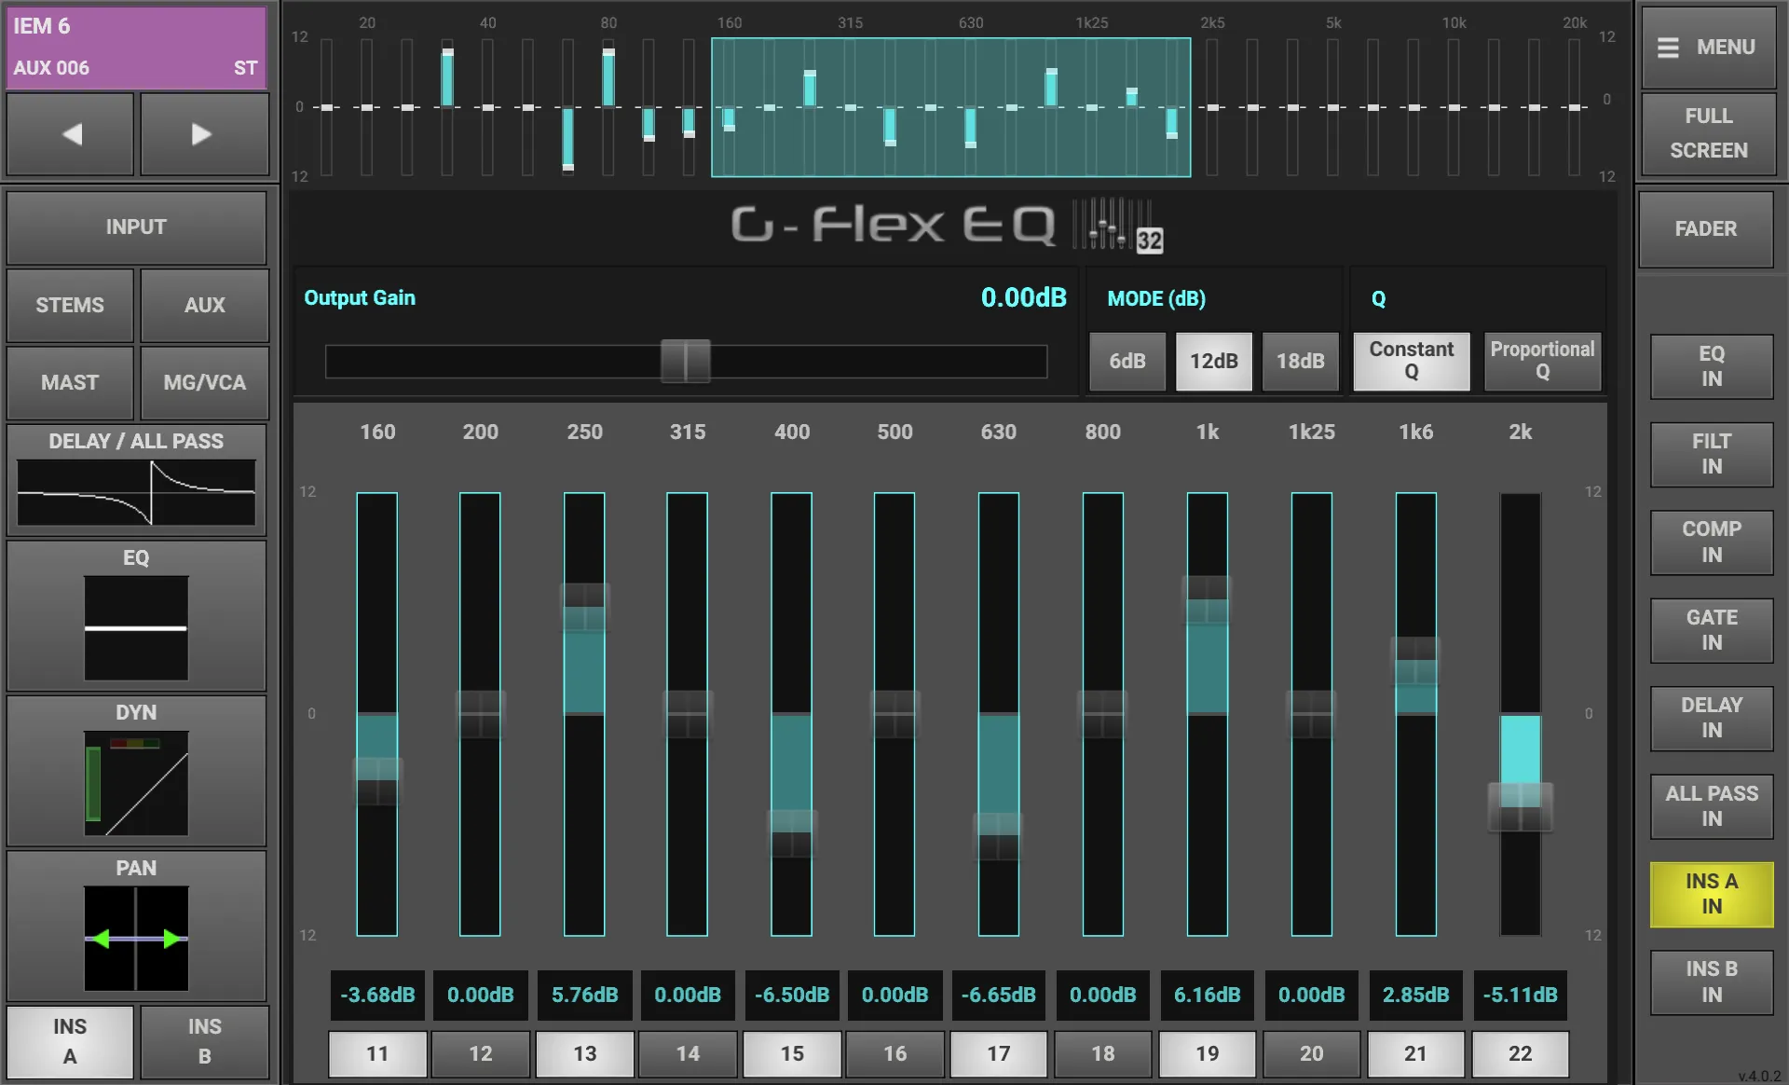Choose Constant Q
The width and height of the screenshot is (1789, 1085).
coord(1411,361)
